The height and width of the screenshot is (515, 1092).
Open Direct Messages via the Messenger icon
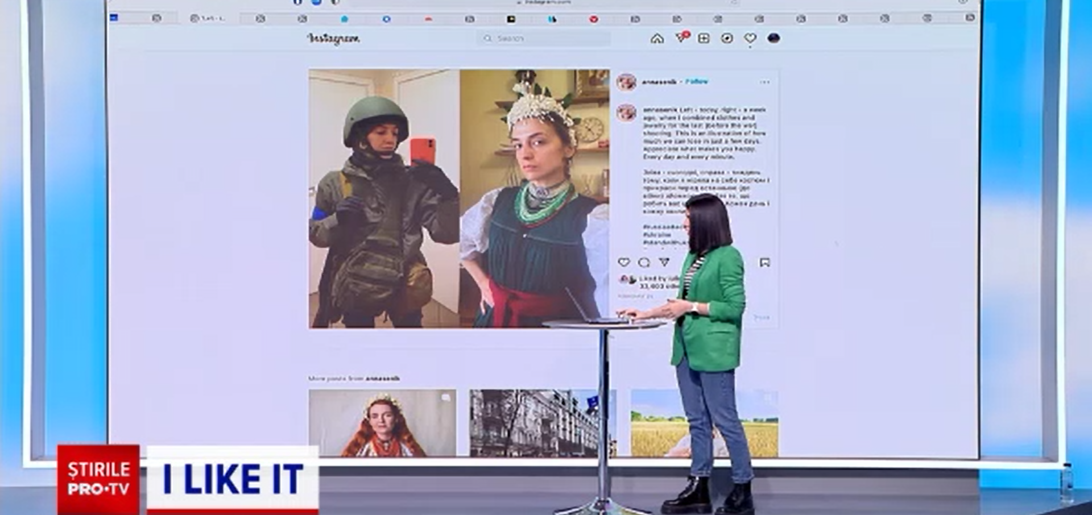point(681,38)
